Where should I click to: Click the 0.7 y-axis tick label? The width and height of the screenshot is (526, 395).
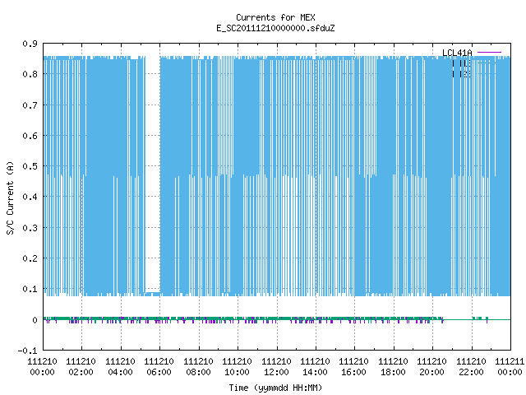click(30, 105)
